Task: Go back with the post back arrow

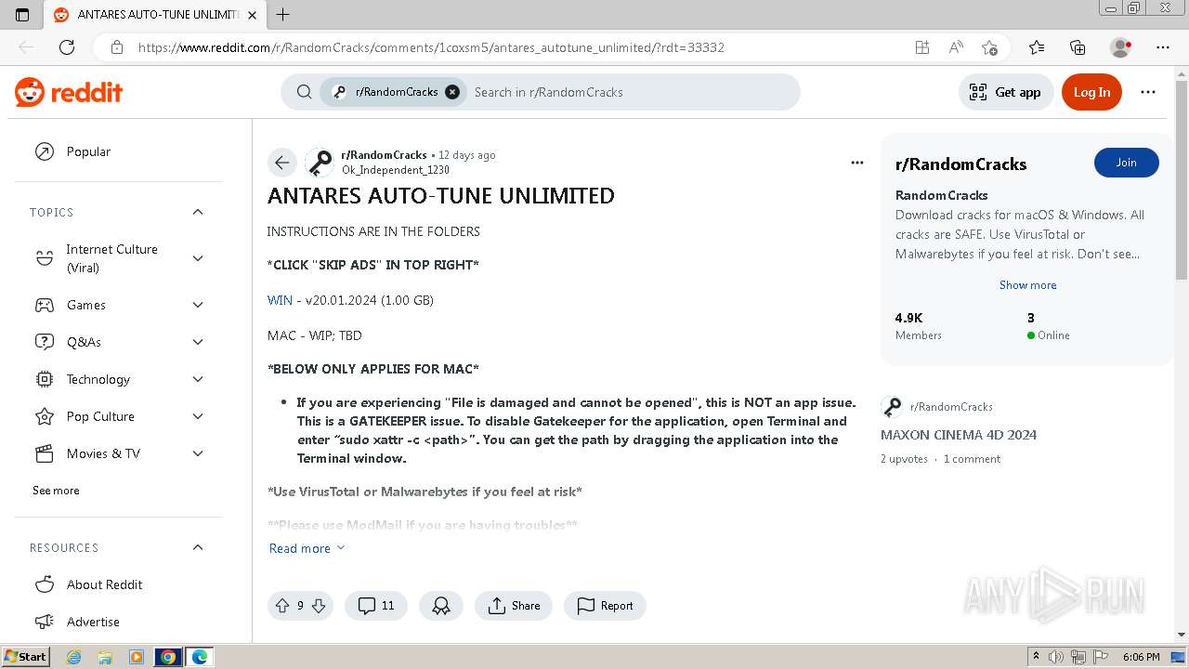Action: [x=281, y=163]
